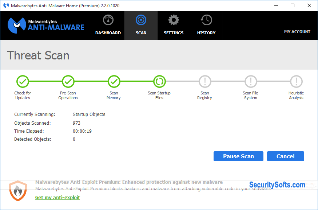The width and height of the screenshot is (318, 210).
Task: Open MY ACCOUNT
Action: click(297, 32)
